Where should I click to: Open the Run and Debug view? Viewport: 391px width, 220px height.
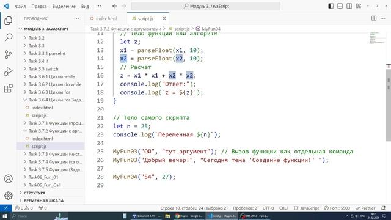coord(8,71)
